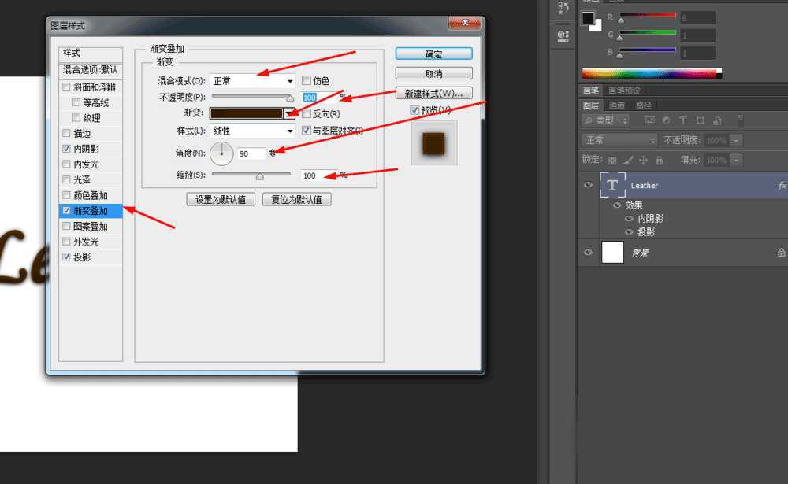The width and height of the screenshot is (788, 484).
Task: Click the lock all icon in Layers panel
Action: point(658,160)
